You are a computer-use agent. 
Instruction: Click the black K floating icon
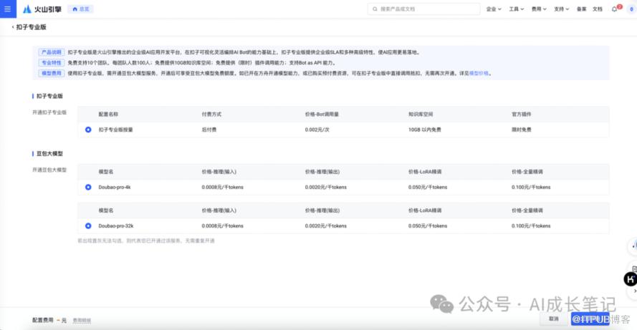pos(630,279)
